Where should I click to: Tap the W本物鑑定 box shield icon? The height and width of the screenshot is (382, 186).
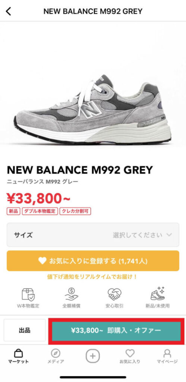tap(28, 294)
